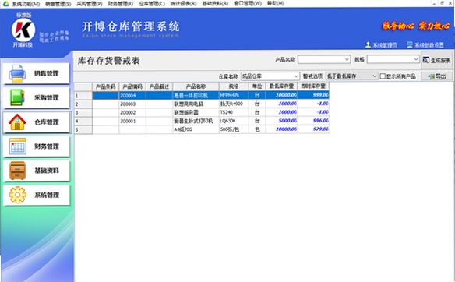Click the 导出 export button
455x282 pixels.
click(x=437, y=76)
